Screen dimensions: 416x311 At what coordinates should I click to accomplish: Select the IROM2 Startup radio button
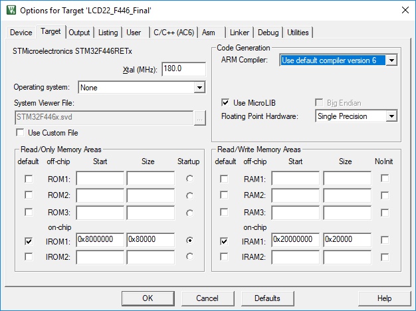(x=191, y=257)
